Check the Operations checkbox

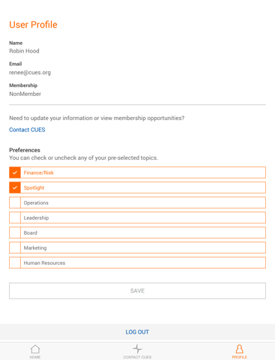click(15, 202)
